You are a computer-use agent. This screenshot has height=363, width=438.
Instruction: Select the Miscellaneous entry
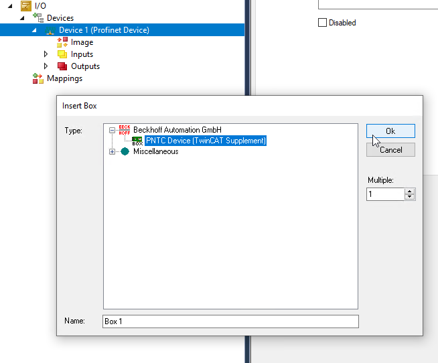pos(156,151)
